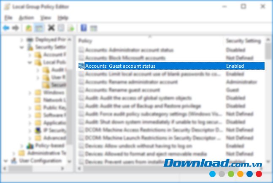273x183 pixels.
Task: Open the File menu
Action: (x=8, y=18)
